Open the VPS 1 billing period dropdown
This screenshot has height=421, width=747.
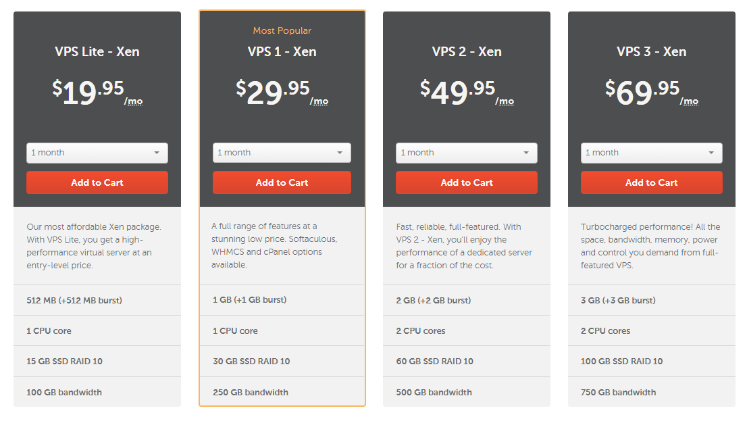coord(282,153)
